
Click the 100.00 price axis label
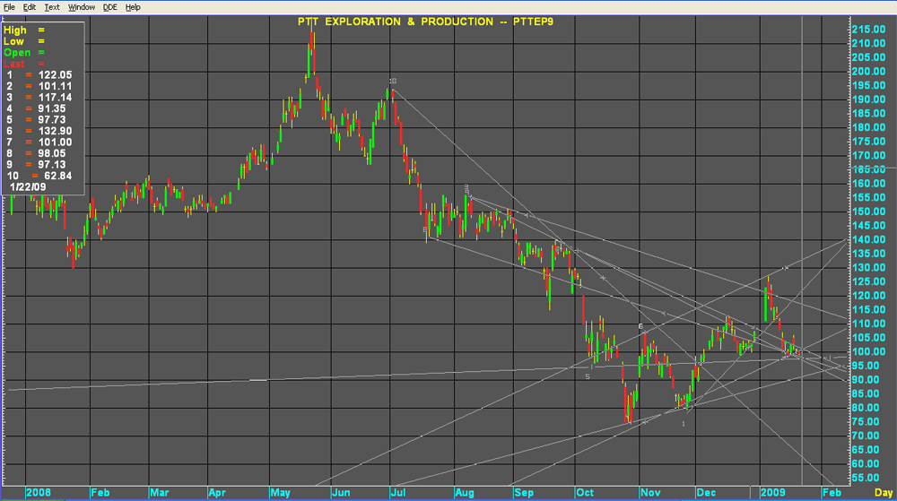click(x=868, y=351)
